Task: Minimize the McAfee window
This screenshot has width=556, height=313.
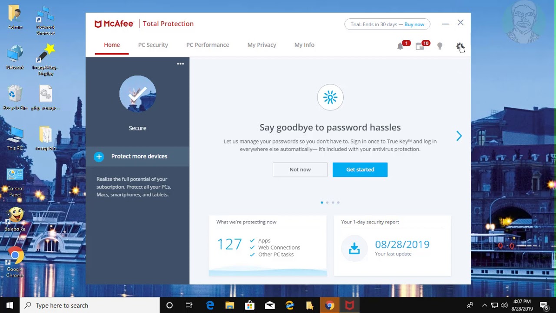Action: 445,23
